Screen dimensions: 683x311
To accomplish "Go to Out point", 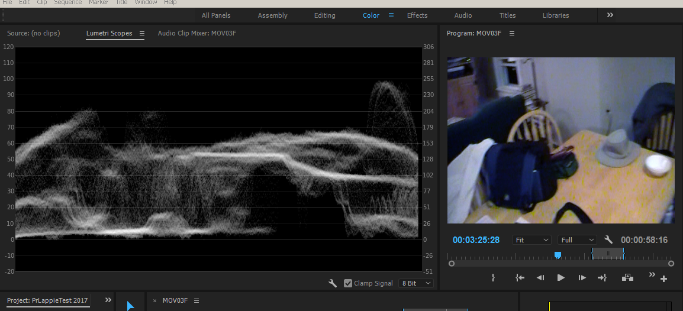I will click(602, 277).
